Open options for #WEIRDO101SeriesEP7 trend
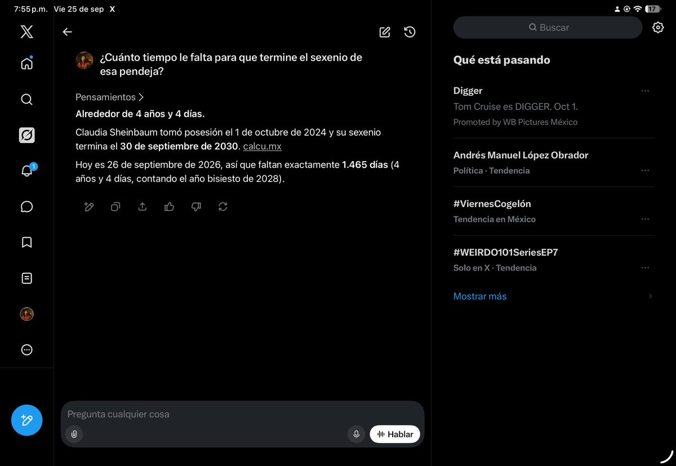This screenshot has height=466, width=676. (646, 268)
